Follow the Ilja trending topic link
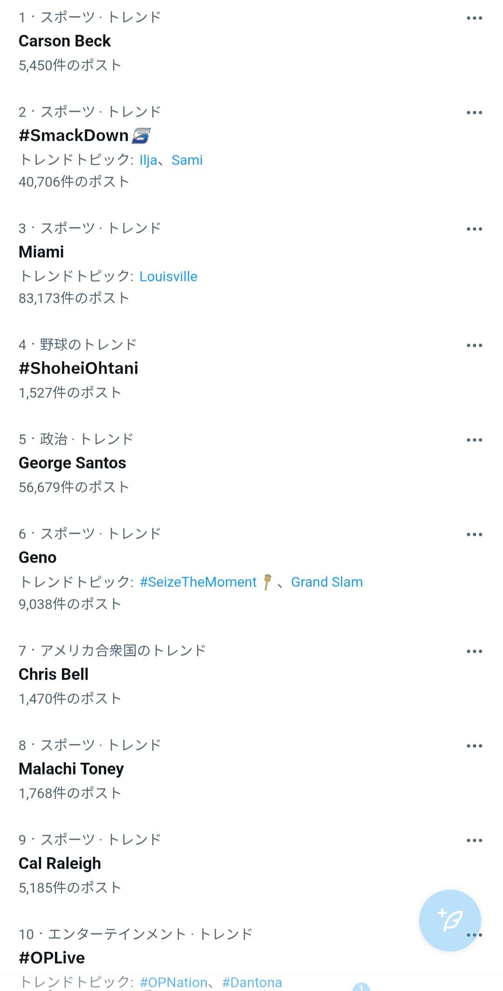Image resolution: width=503 pixels, height=991 pixels. tap(148, 160)
